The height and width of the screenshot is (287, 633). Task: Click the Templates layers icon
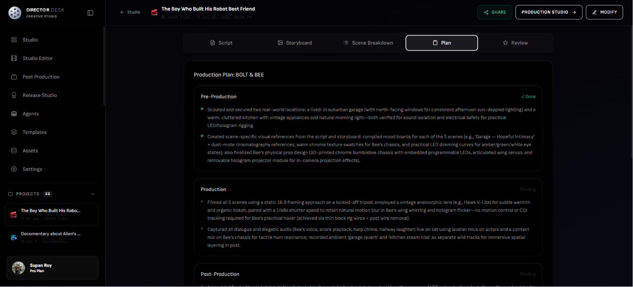(14, 132)
